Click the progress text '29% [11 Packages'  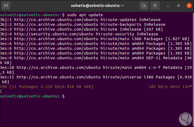[x=19, y=87]
